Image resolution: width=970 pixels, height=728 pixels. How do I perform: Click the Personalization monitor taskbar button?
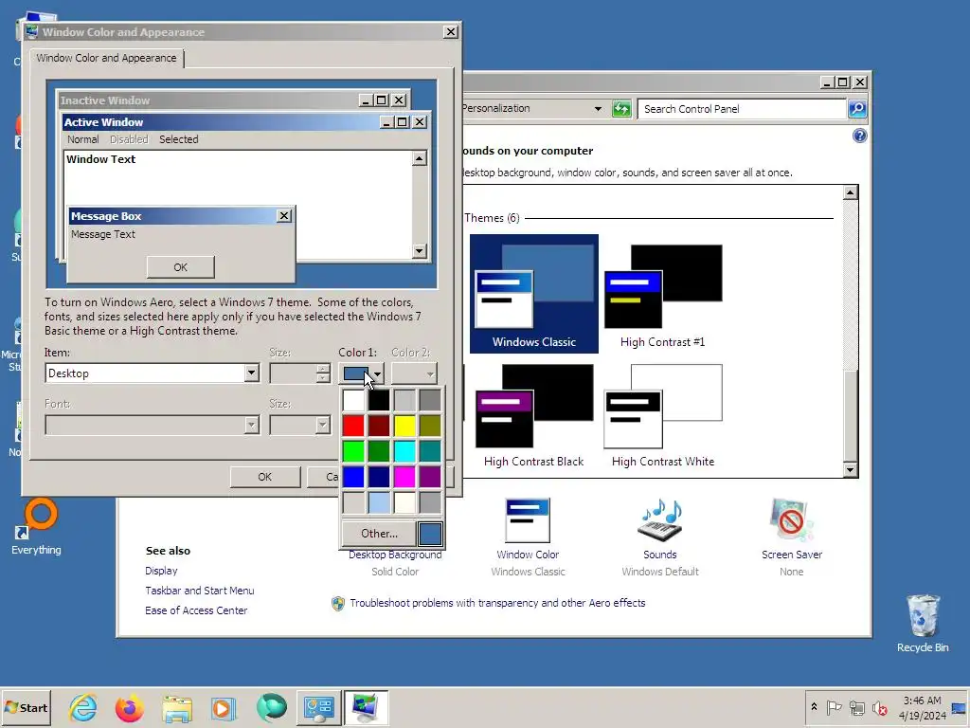click(x=366, y=707)
